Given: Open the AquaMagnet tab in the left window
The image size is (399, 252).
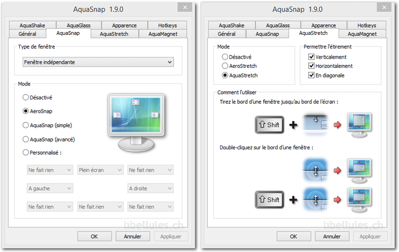Looking at the screenshot, I should coord(163,34).
